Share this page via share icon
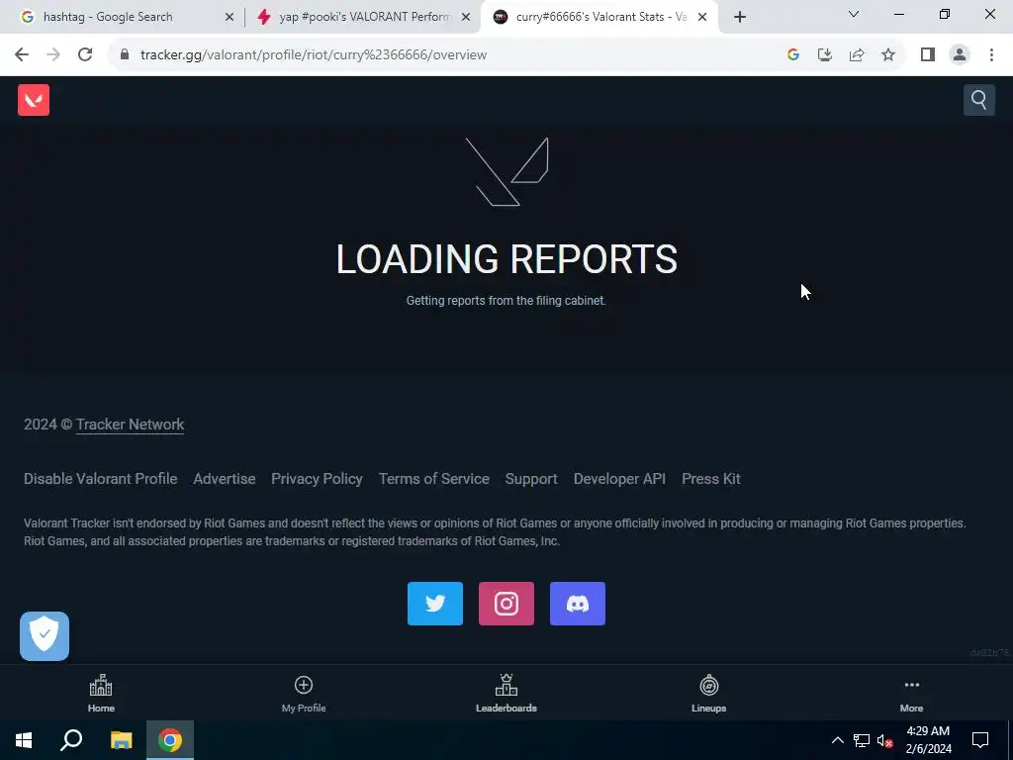The height and width of the screenshot is (760, 1013). pyautogui.click(x=857, y=55)
